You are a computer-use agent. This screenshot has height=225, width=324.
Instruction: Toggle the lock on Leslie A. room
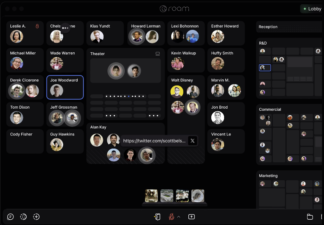37,26
